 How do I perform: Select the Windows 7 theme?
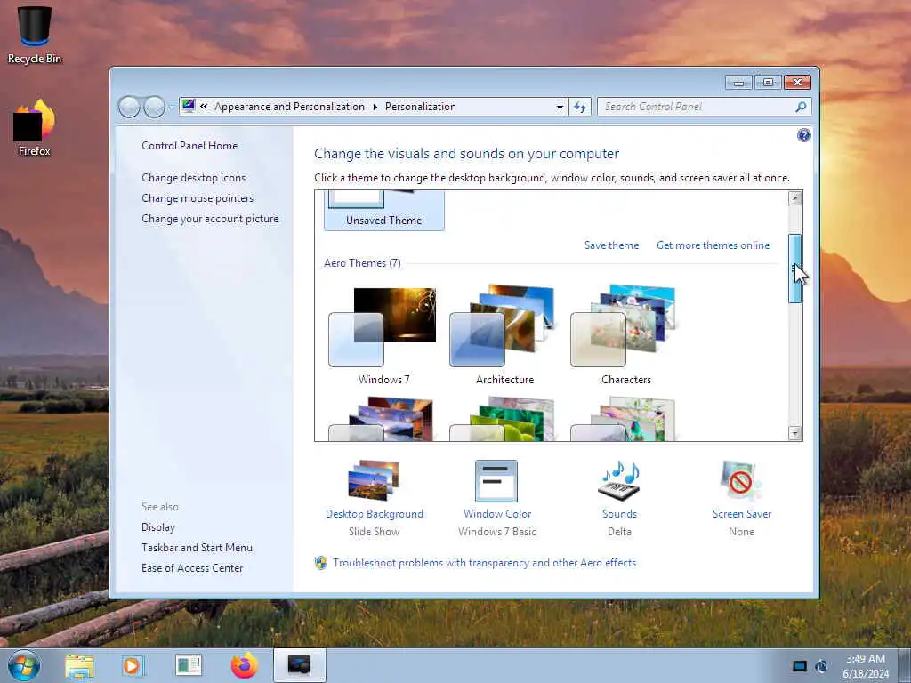click(x=383, y=335)
